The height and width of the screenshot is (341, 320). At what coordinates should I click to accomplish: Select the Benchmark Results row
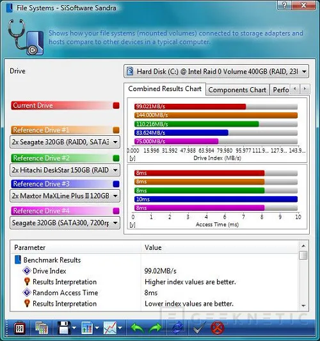pos(154,260)
